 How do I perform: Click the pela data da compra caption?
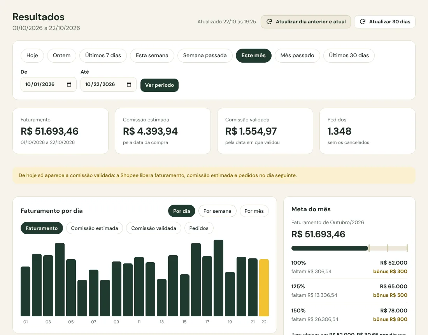(146, 142)
